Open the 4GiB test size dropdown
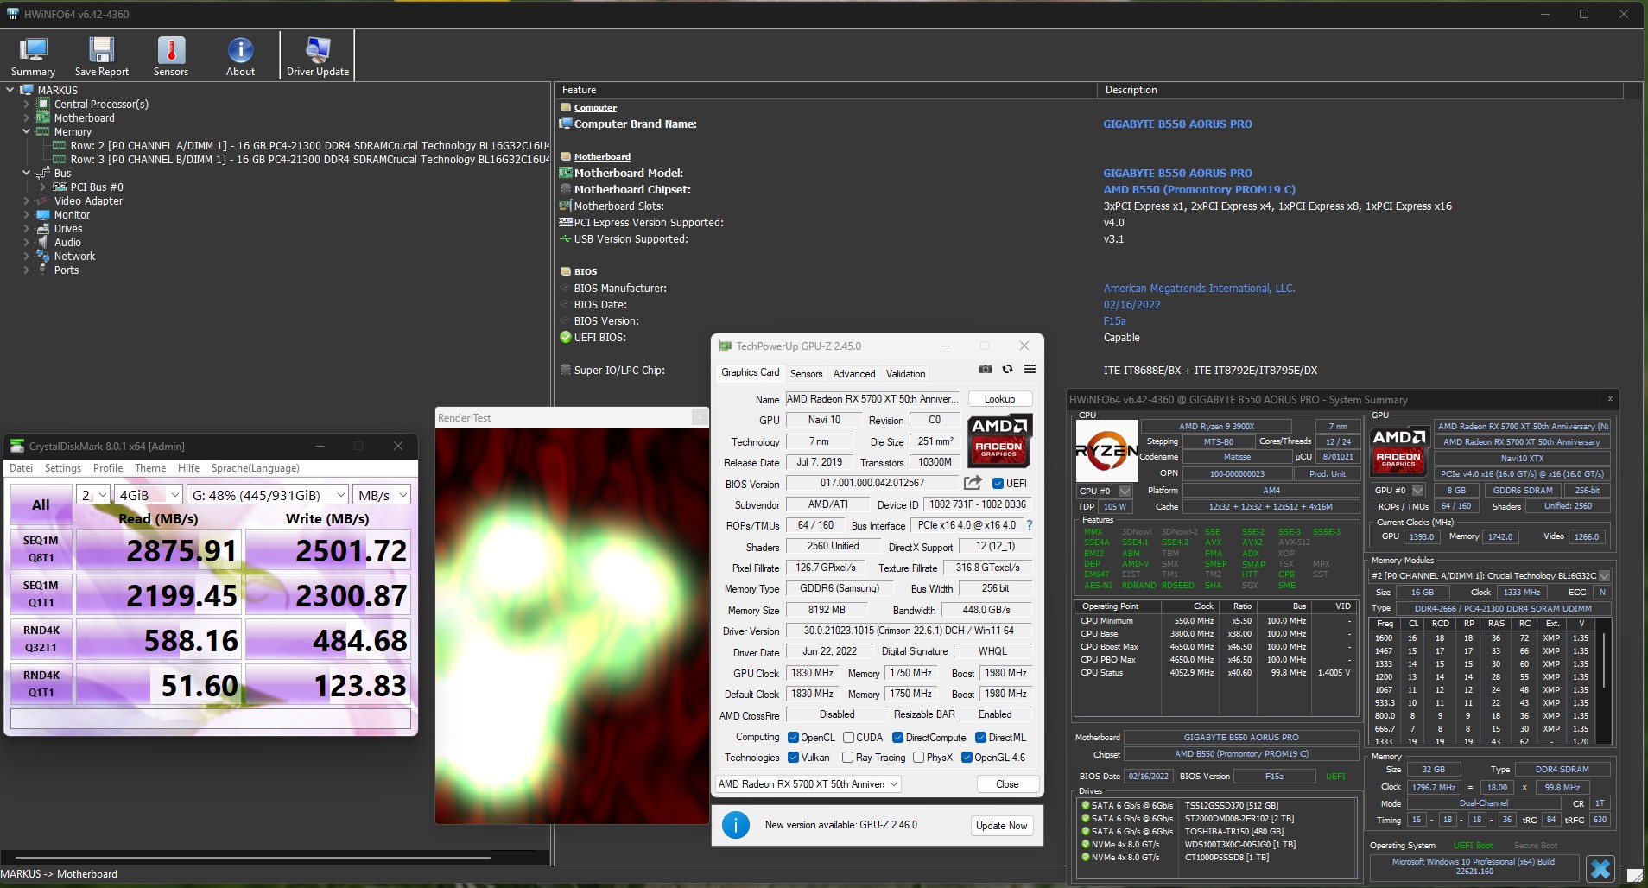The image size is (1648, 888). (149, 495)
